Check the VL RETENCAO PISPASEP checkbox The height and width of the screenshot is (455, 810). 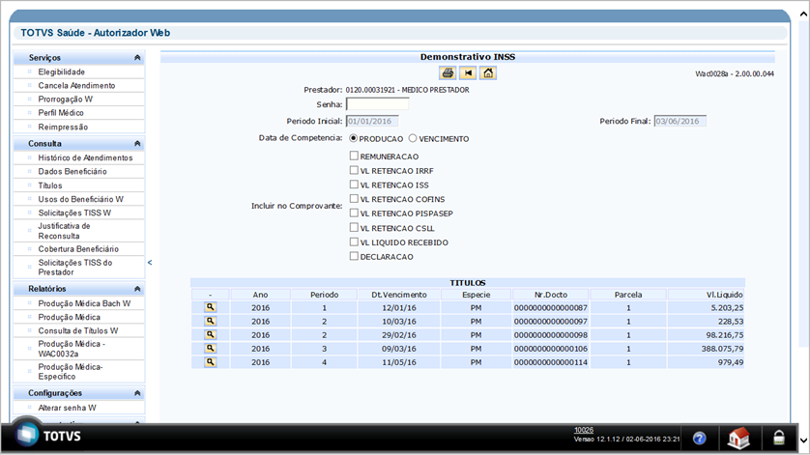pyautogui.click(x=354, y=213)
